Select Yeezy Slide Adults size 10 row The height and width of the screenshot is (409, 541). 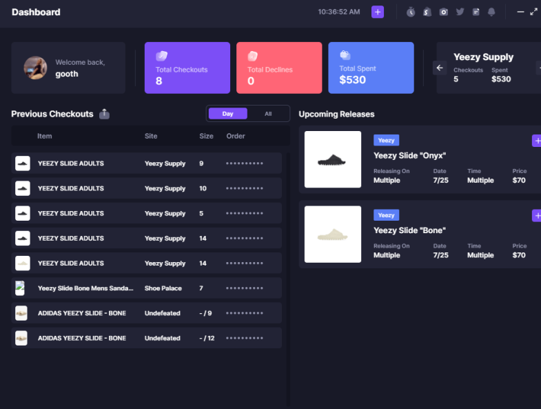[146, 188]
